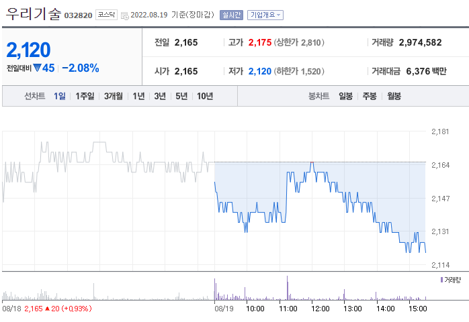Open the 기업개요 dropdown
Viewport: 469px width, 322px height.
pyautogui.click(x=265, y=15)
